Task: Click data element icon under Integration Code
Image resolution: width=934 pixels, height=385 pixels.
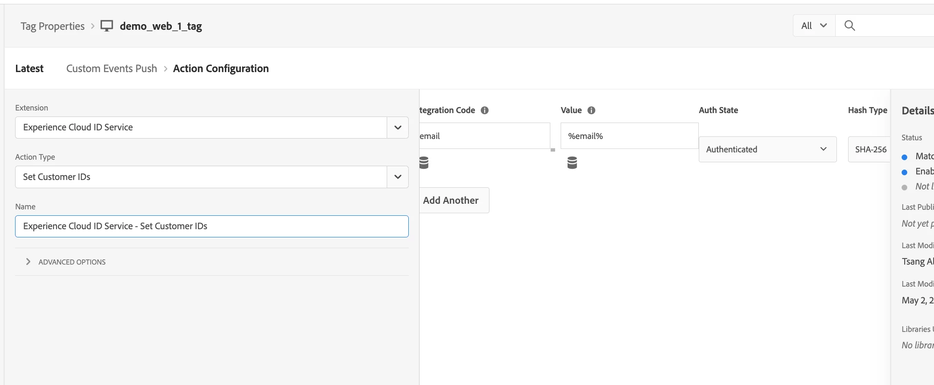Action: click(424, 163)
